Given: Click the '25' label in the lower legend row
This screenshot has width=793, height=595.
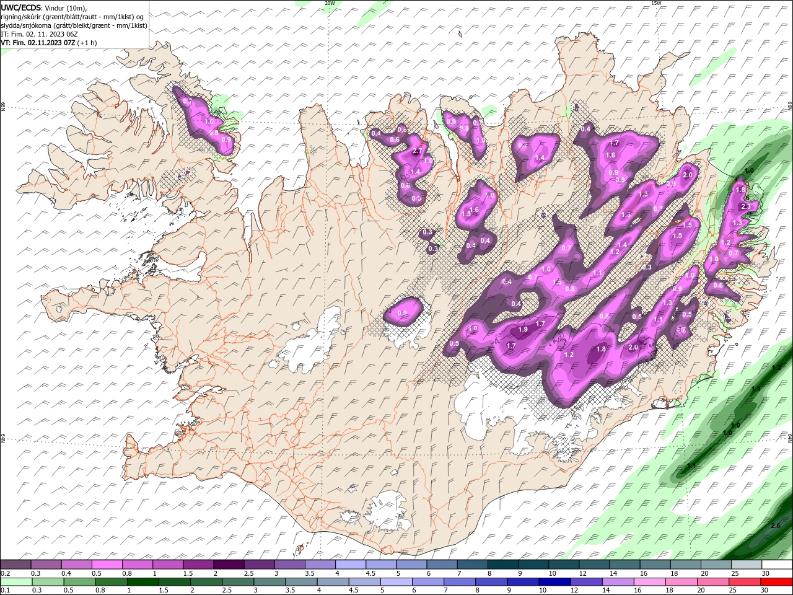Looking at the screenshot, I should (x=734, y=591).
